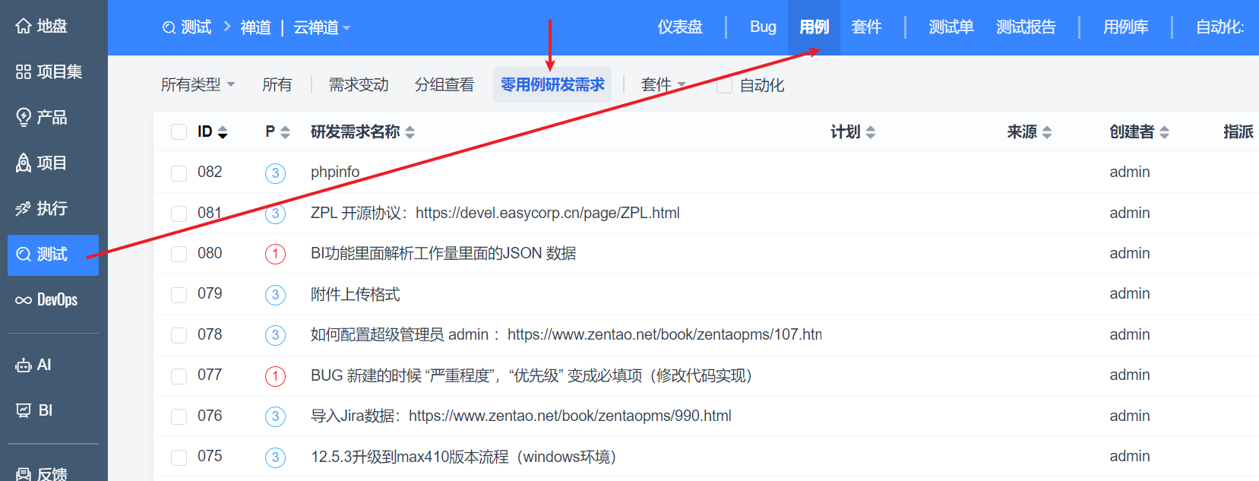Check the row 077 checkbox
The image size is (1259, 481).
coord(179,376)
